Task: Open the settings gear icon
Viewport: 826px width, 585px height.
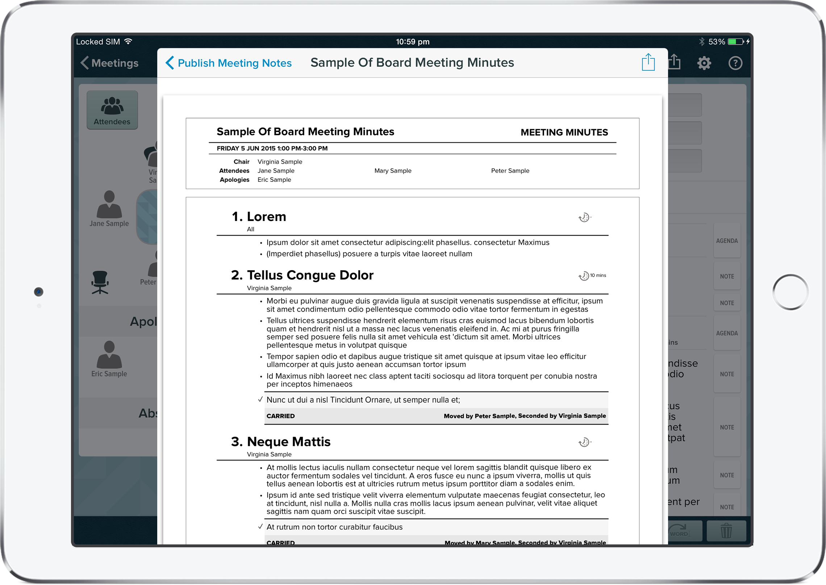Action: [x=704, y=63]
